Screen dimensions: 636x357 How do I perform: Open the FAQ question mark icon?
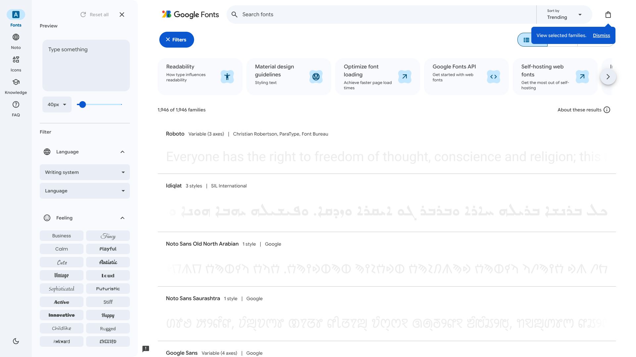pyautogui.click(x=16, y=104)
